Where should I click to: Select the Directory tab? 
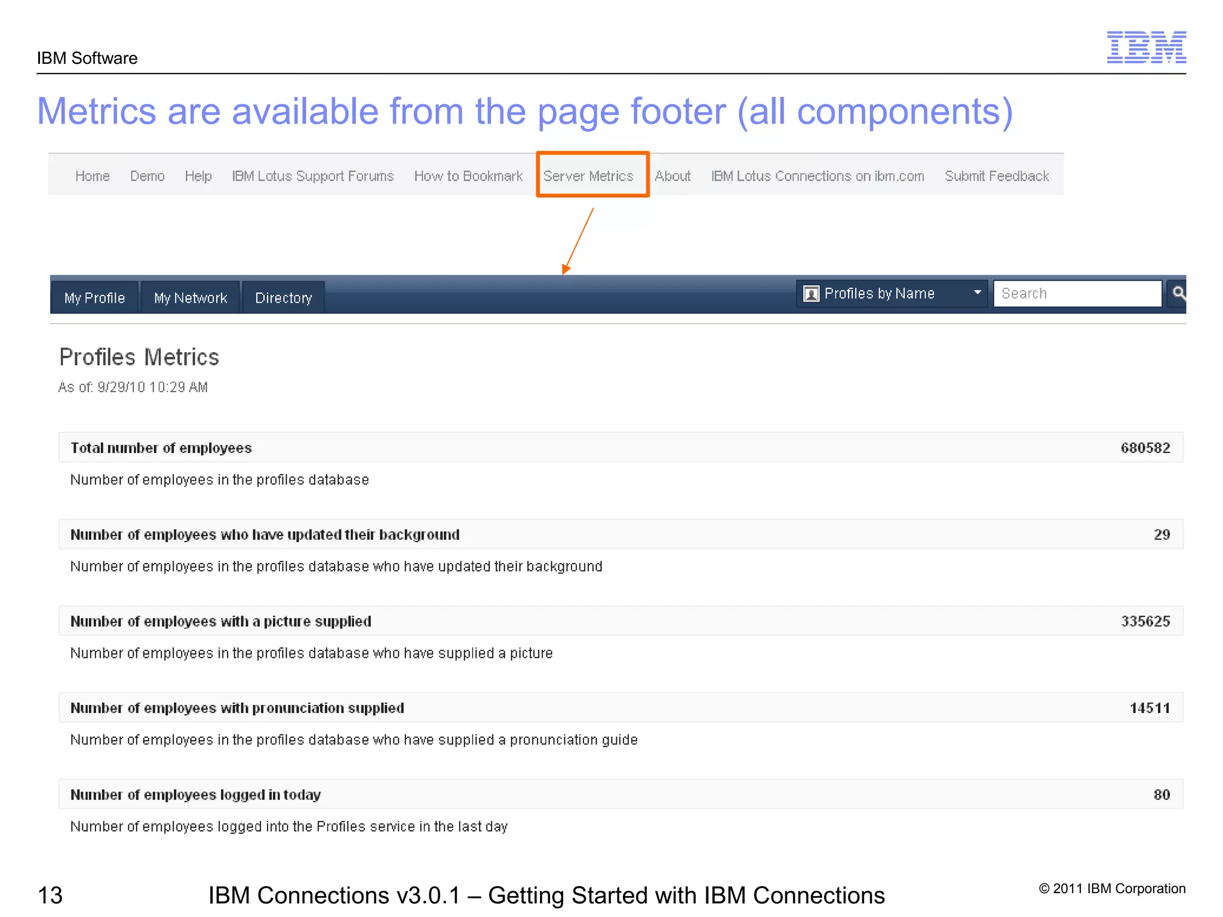coord(284,298)
